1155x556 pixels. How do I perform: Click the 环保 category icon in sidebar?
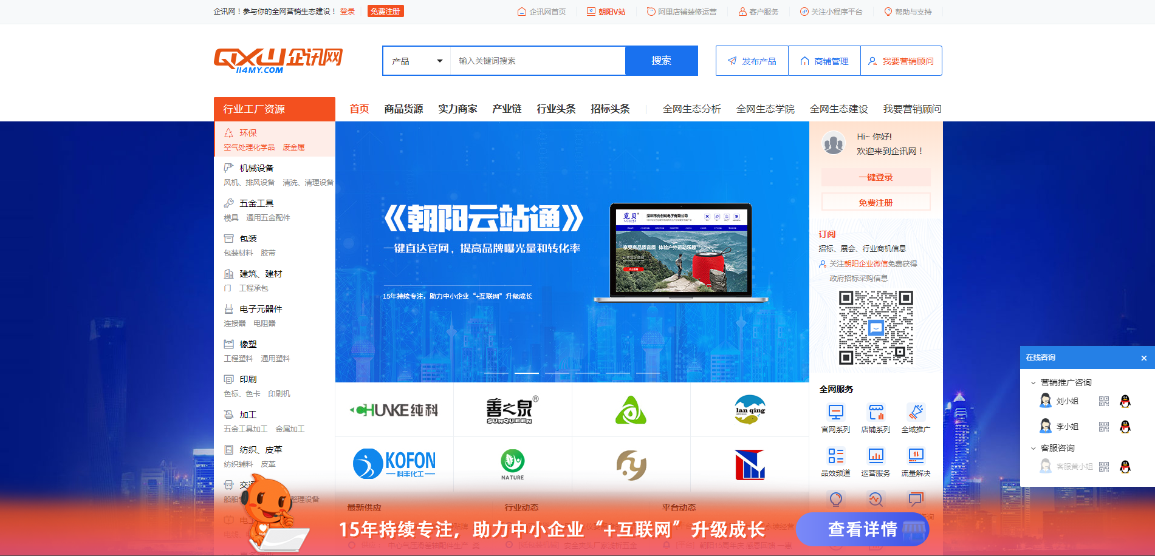click(x=229, y=132)
